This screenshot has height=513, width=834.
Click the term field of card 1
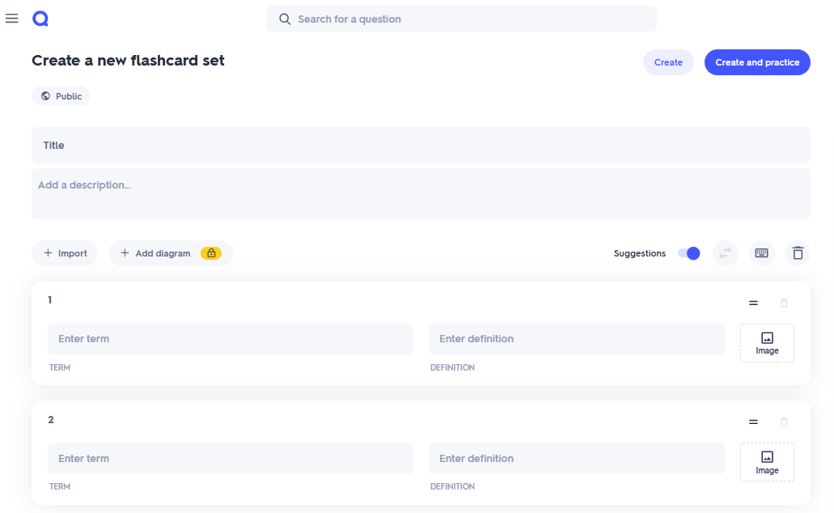231,339
